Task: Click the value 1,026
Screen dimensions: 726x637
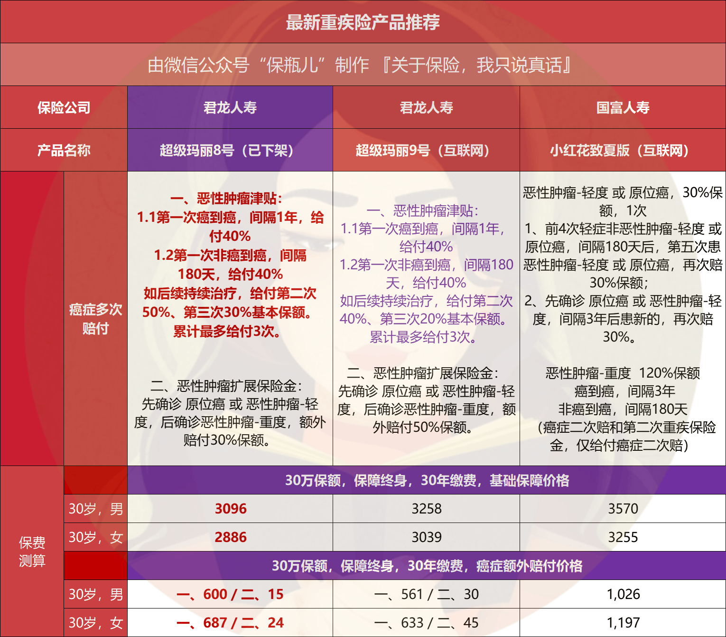Action: point(623,594)
